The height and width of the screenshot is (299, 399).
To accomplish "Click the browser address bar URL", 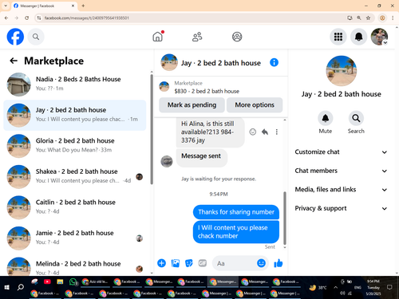I will [87, 18].
